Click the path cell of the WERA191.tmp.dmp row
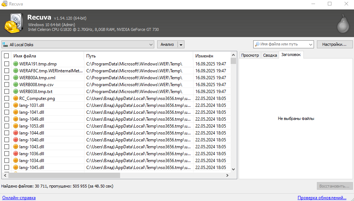Screen dimensions: 354x201 [138, 64]
